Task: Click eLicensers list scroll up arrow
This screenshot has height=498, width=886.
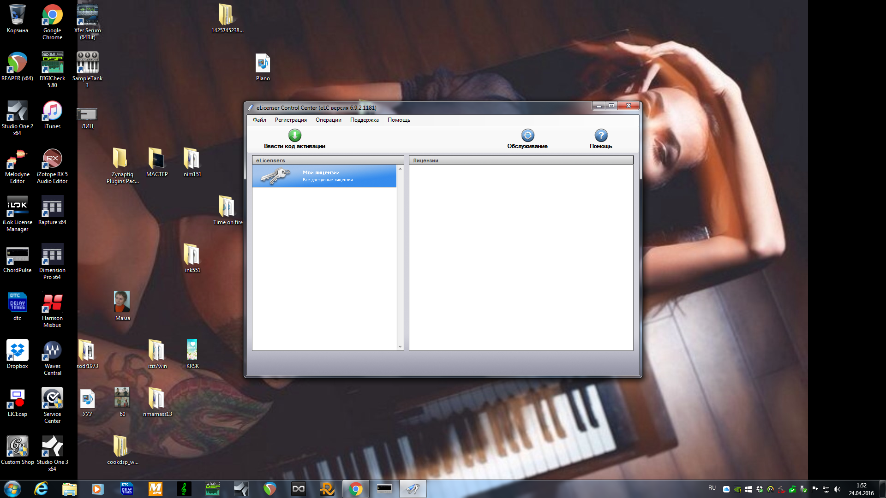Action: [400, 169]
